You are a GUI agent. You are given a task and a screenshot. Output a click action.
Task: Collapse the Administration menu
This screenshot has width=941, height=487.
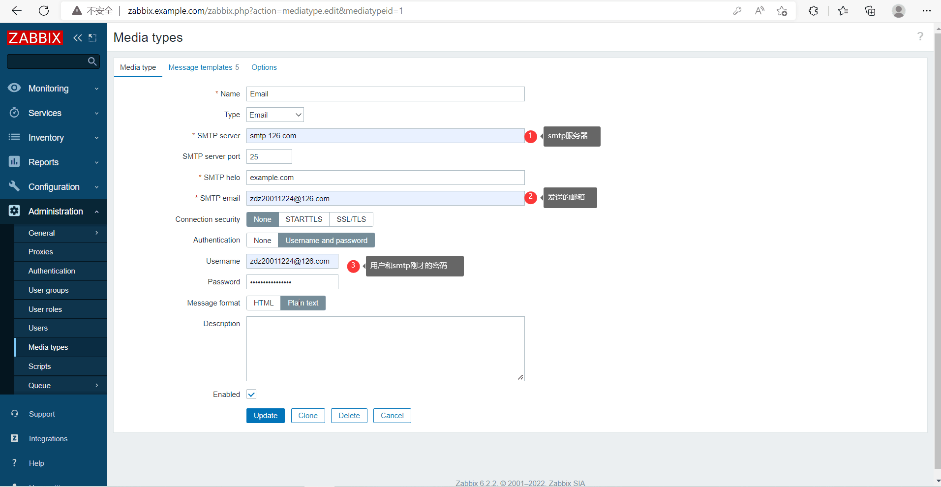click(54, 212)
